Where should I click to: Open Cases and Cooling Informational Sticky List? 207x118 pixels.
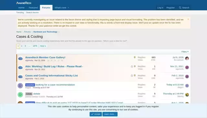[x=51, y=75]
